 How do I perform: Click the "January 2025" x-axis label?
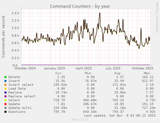(x=55, y=68)
